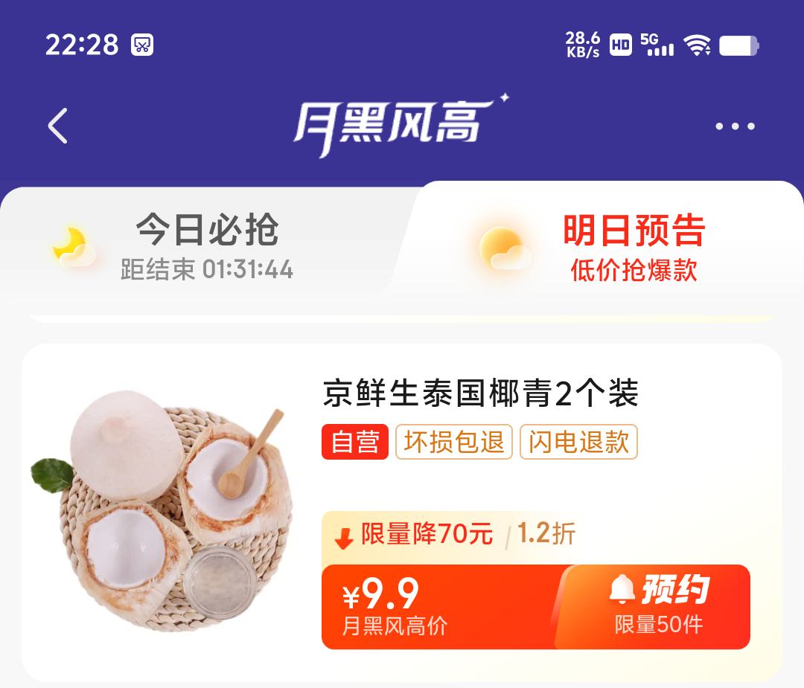Tap the back arrow icon
Viewport: 804px width, 688px height.
[57, 126]
